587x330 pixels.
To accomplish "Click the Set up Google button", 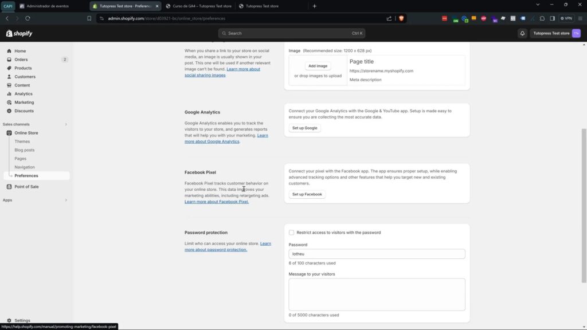I will [x=304, y=128].
